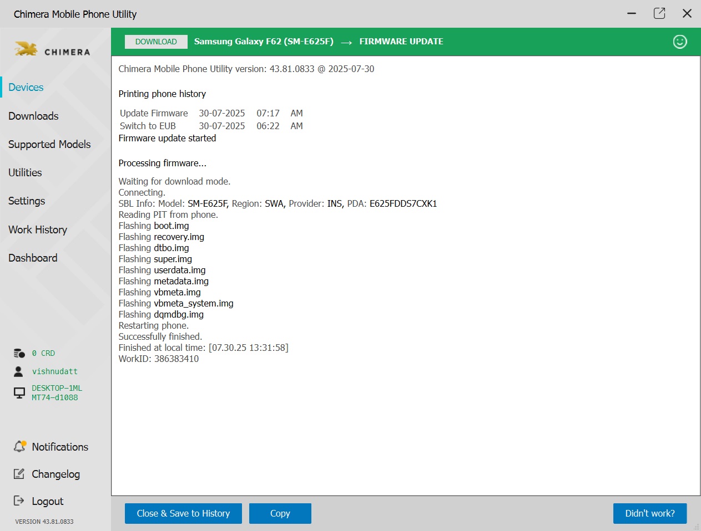This screenshot has height=531, width=701.
Task: Click the Changelog pencil icon
Action: [x=19, y=474]
